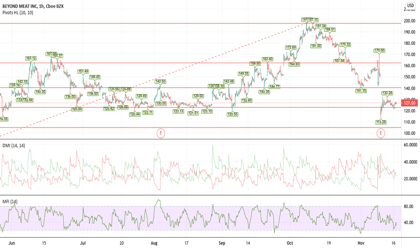The image size is (420, 248).
Task: Click 110.00 on the price axis
Action: (x=410, y=122)
